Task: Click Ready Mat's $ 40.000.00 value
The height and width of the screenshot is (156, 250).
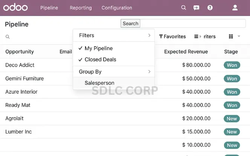Action: coord(196,105)
